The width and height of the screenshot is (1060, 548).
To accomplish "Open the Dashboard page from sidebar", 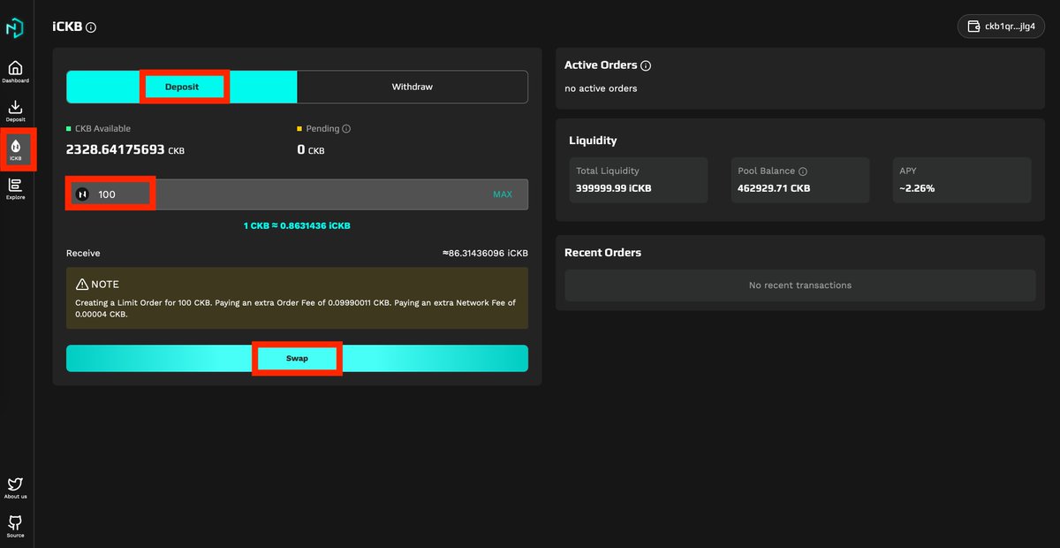I will coord(16,71).
